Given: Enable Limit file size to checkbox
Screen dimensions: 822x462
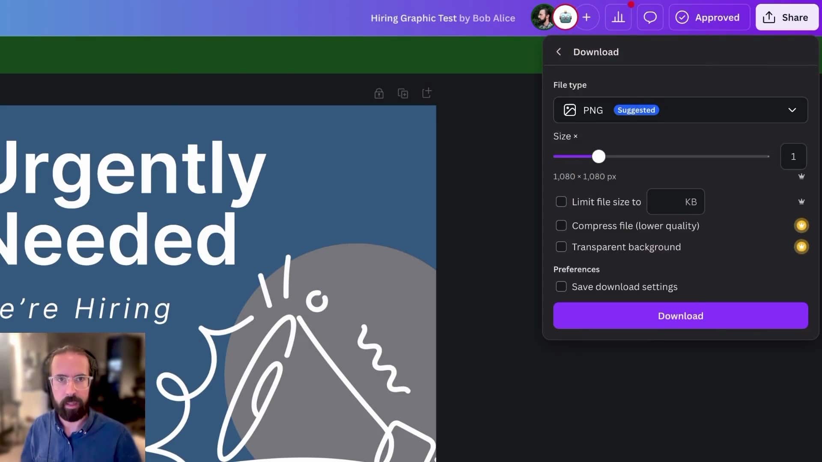Looking at the screenshot, I should pyautogui.click(x=561, y=201).
